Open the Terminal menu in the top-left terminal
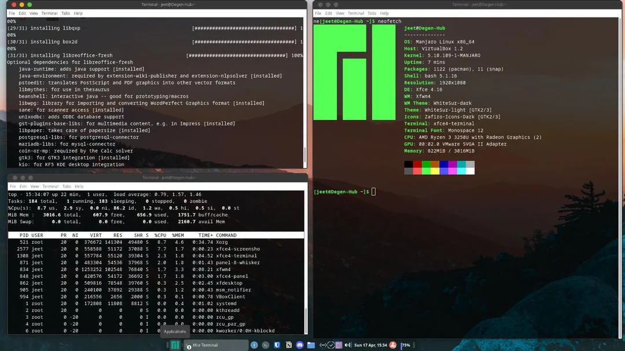 49,13
